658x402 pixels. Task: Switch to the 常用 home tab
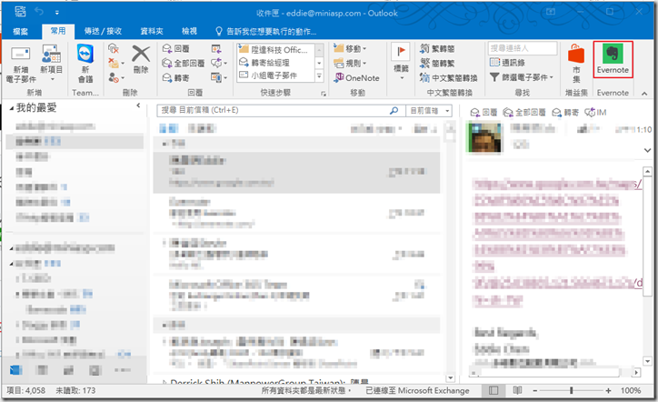click(x=58, y=31)
